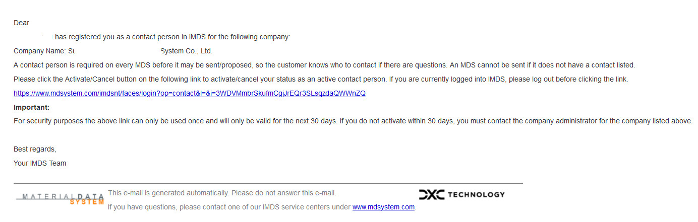The image size is (698, 222).
Task: Click 'If you have questions' footer sentence
Action: pyautogui.click(x=262, y=207)
